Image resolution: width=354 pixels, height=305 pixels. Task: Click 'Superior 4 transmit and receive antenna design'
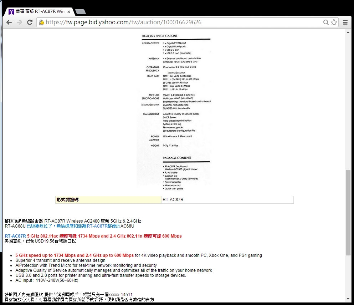tap(60, 260)
